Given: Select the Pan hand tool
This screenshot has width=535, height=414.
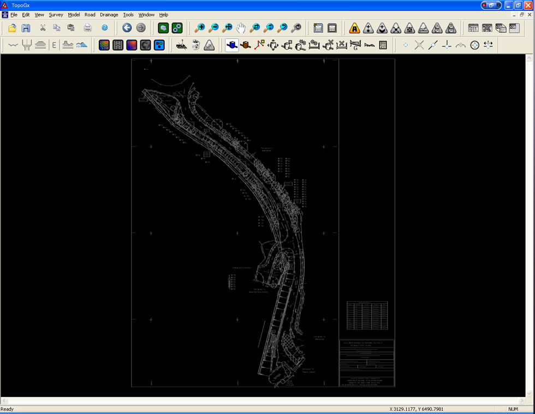Looking at the screenshot, I should click(241, 28).
